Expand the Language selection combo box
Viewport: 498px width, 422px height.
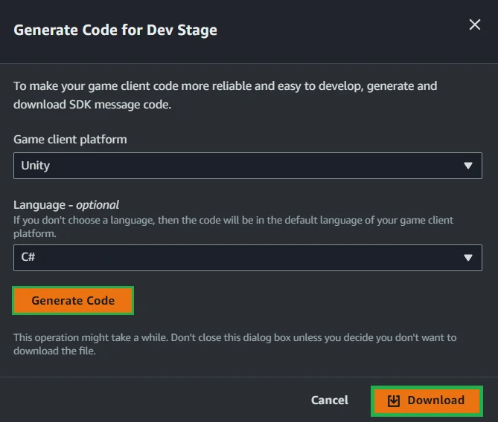[x=247, y=258]
